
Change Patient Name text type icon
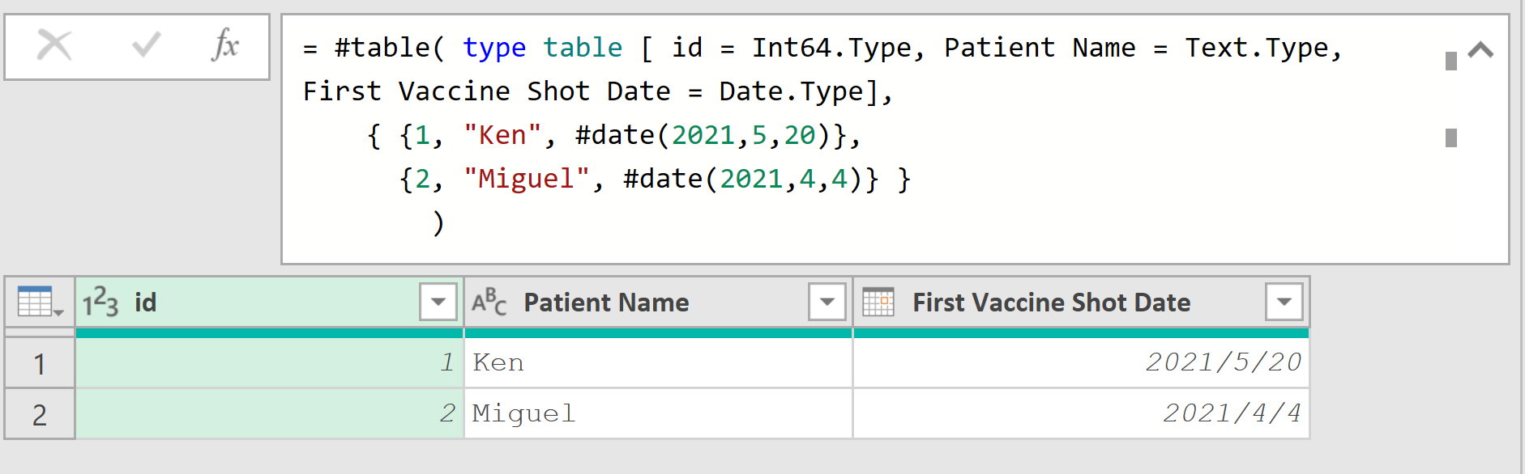[x=489, y=303]
